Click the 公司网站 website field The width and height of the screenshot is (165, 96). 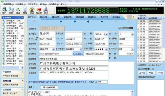(x=56, y=54)
